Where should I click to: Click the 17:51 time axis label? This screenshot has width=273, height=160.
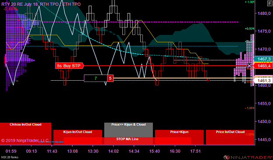(x=196, y=151)
